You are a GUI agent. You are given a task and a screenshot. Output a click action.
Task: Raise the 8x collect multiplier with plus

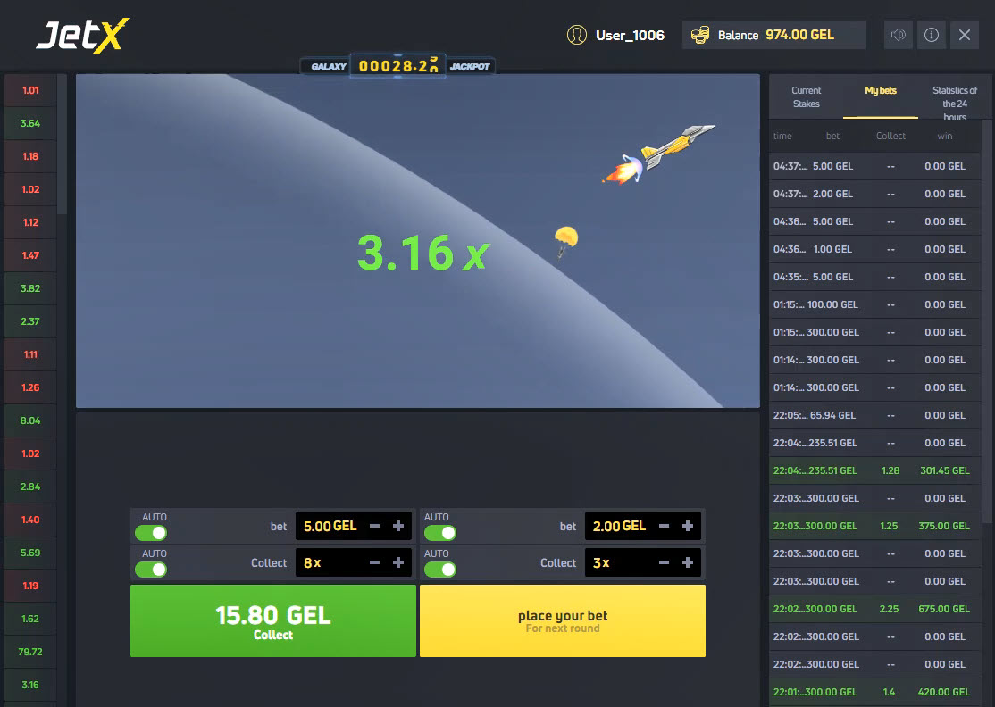[x=398, y=563]
